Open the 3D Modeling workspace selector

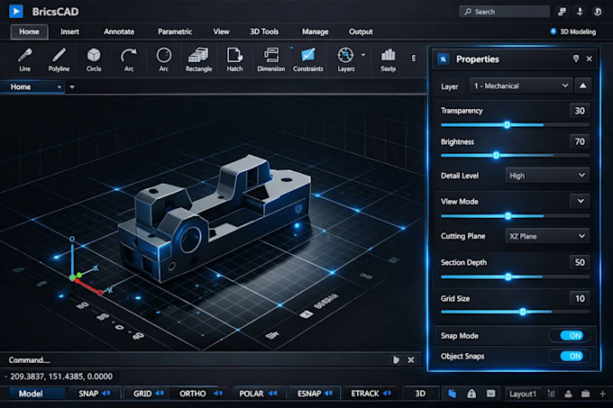pos(573,32)
